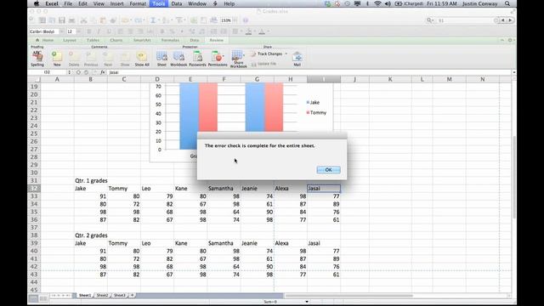Select the Sheet2 tab
The image size is (544, 306).
point(102,295)
